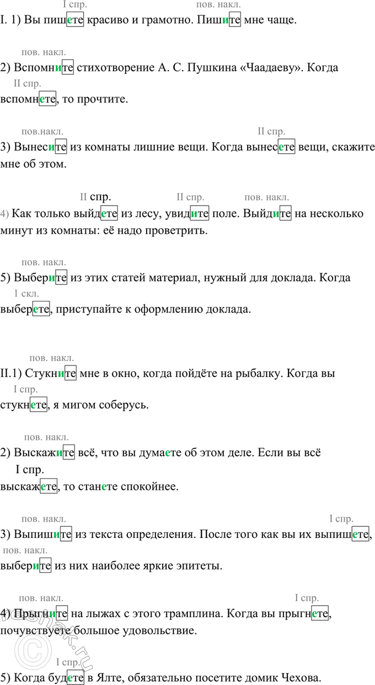Click "пов. накл." label above "Пишите"
The image size is (375, 685).
pyautogui.click(x=218, y=6)
